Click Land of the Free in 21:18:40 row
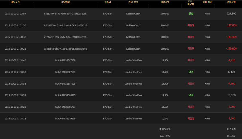Screen dimensions: 242x139 (x=133, y=60)
